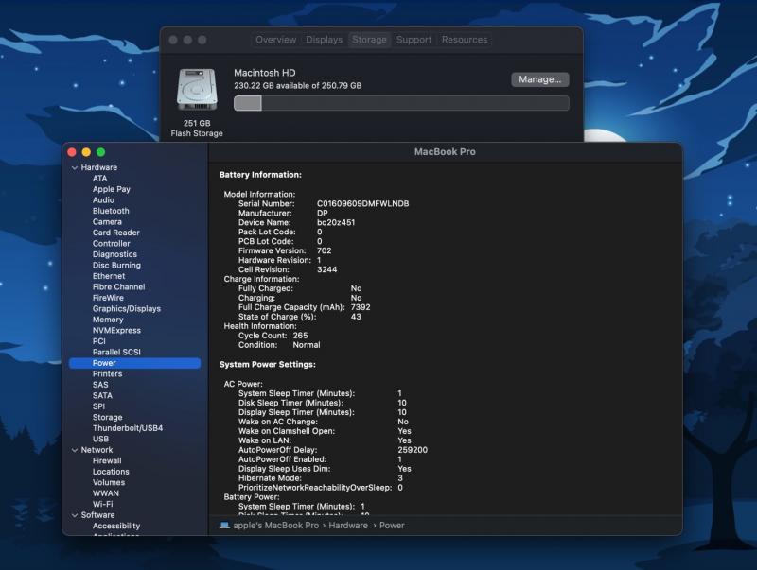Image resolution: width=757 pixels, height=570 pixels.
Task: Select ATA in the Hardware list
Action: [x=100, y=179]
